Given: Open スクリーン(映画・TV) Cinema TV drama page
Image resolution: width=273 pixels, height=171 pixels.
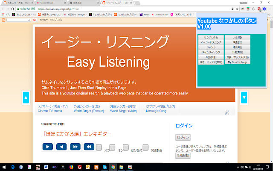Looking at the screenshot, I should coord(52,109).
